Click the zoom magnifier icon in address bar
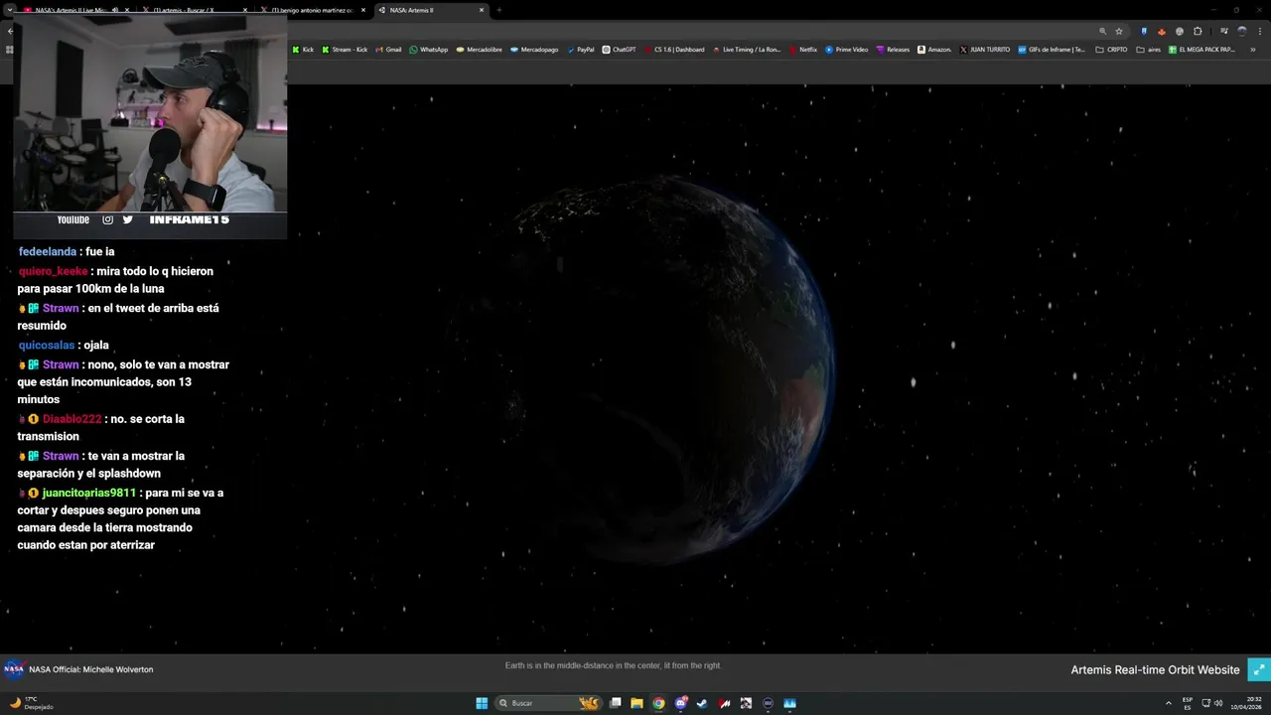 [x=1102, y=31]
